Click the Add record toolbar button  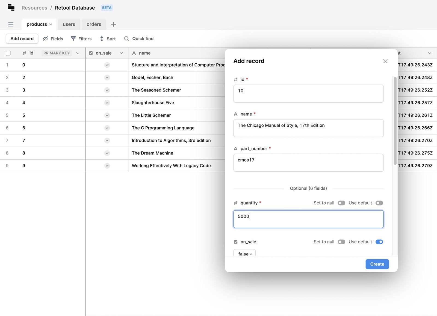coord(22,39)
